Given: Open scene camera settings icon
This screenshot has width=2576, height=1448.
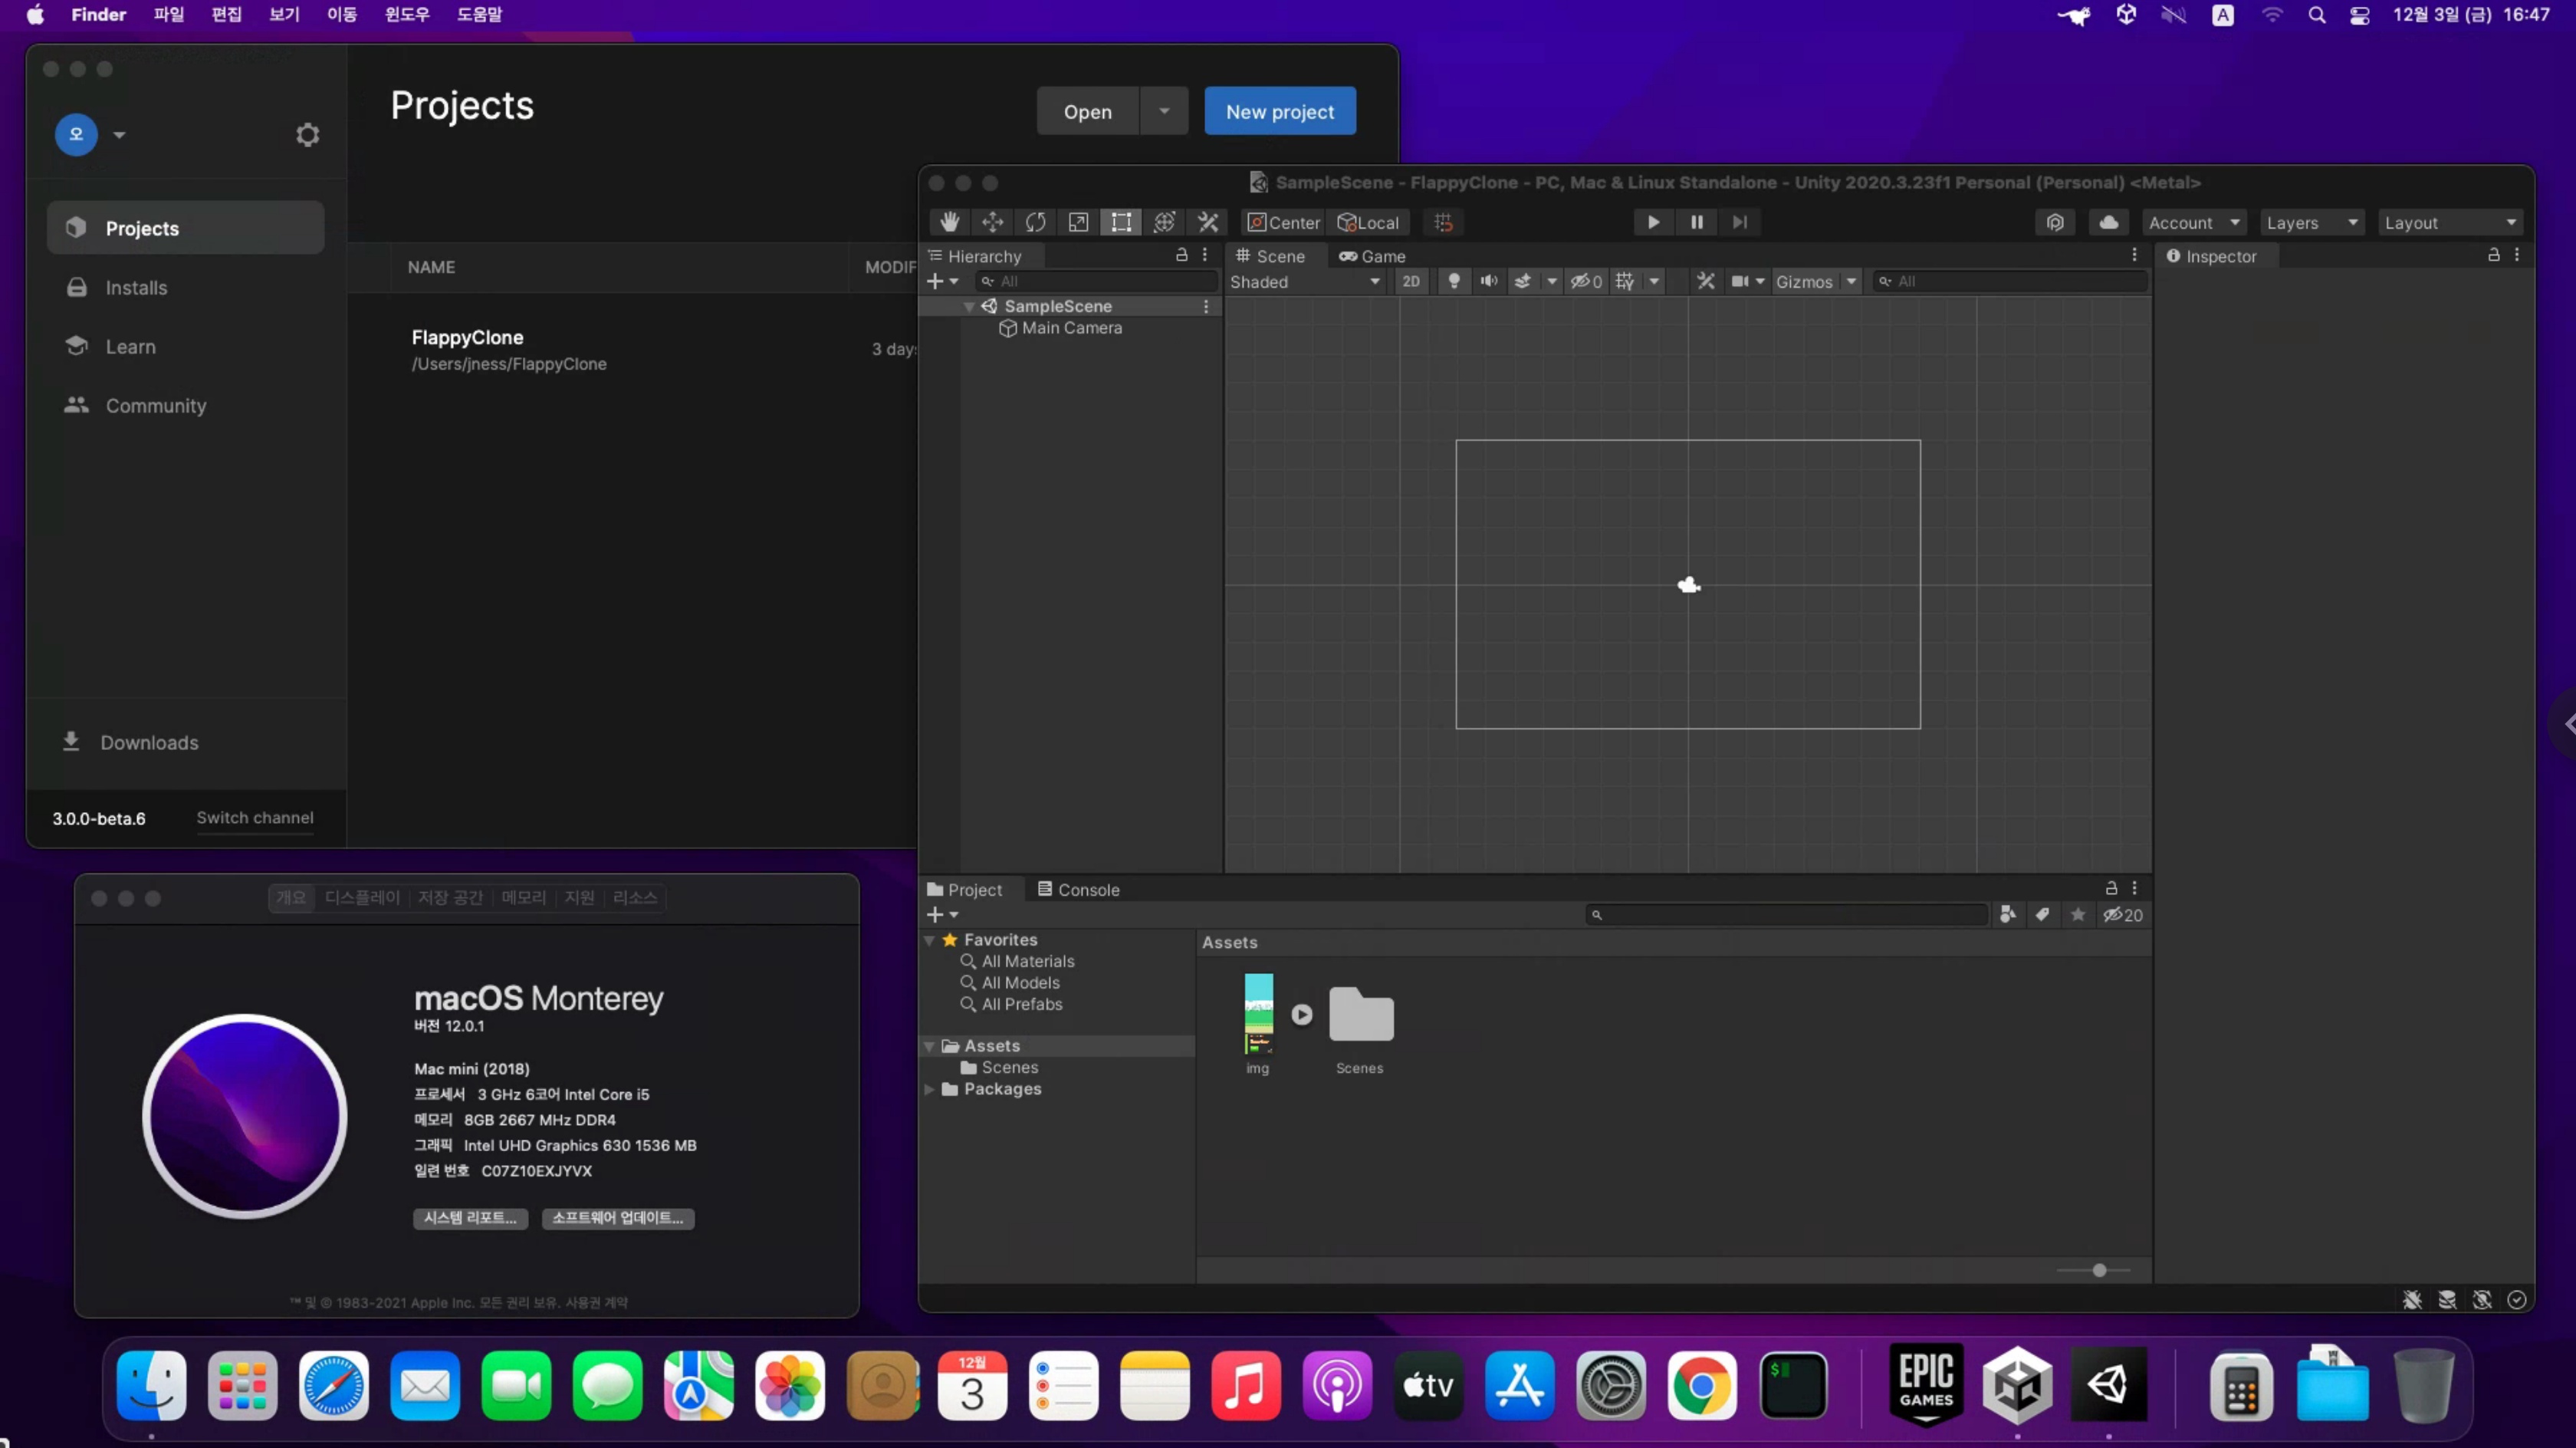Looking at the screenshot, I should [x=1740, y=281].
